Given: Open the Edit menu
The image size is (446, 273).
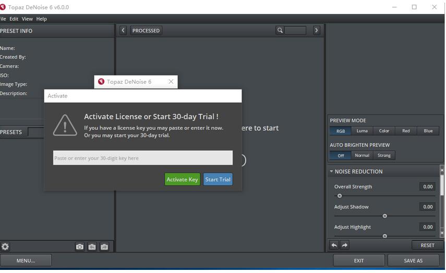Looking at the screenshot, I should click(14, 19).
